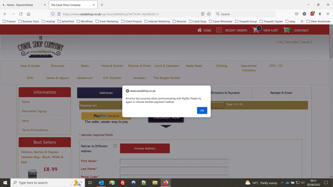Image resolution: width=333 pixels, height=187 pixels.
Task: Click the page's vertical scrollbar
Action: coord(331,105)
